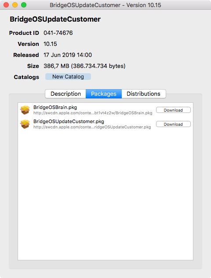
Task: Select the BridgeOSBrain.pkg file name
Action: pos(55,107)
